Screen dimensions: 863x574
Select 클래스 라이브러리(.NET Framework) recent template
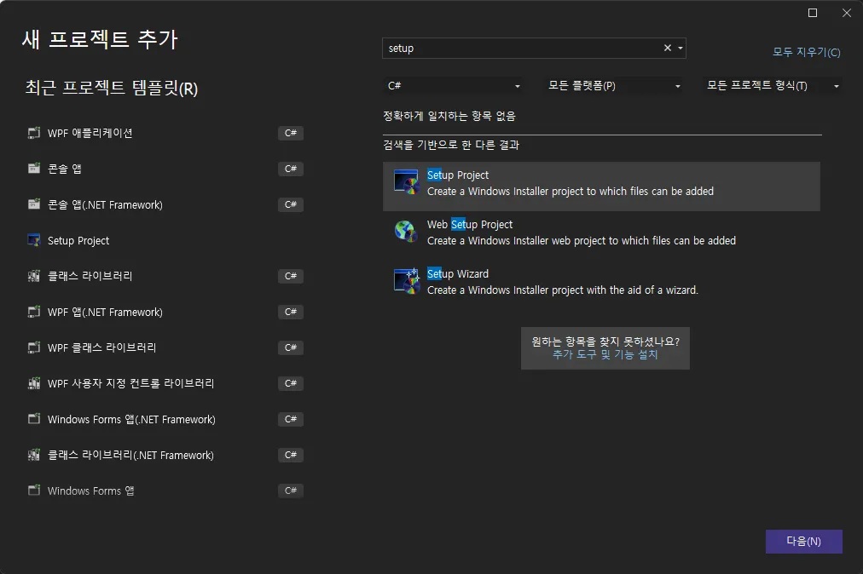(165, 455)
